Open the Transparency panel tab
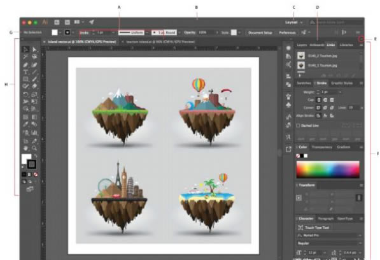The width and height of the screenshot is (380, 260). click(x=322, y=147)
